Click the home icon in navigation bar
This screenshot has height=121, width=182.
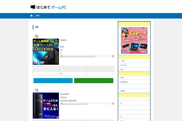point(32,16)
